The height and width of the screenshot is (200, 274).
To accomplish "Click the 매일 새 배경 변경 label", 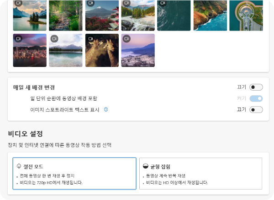I will [x=34, y=87].
